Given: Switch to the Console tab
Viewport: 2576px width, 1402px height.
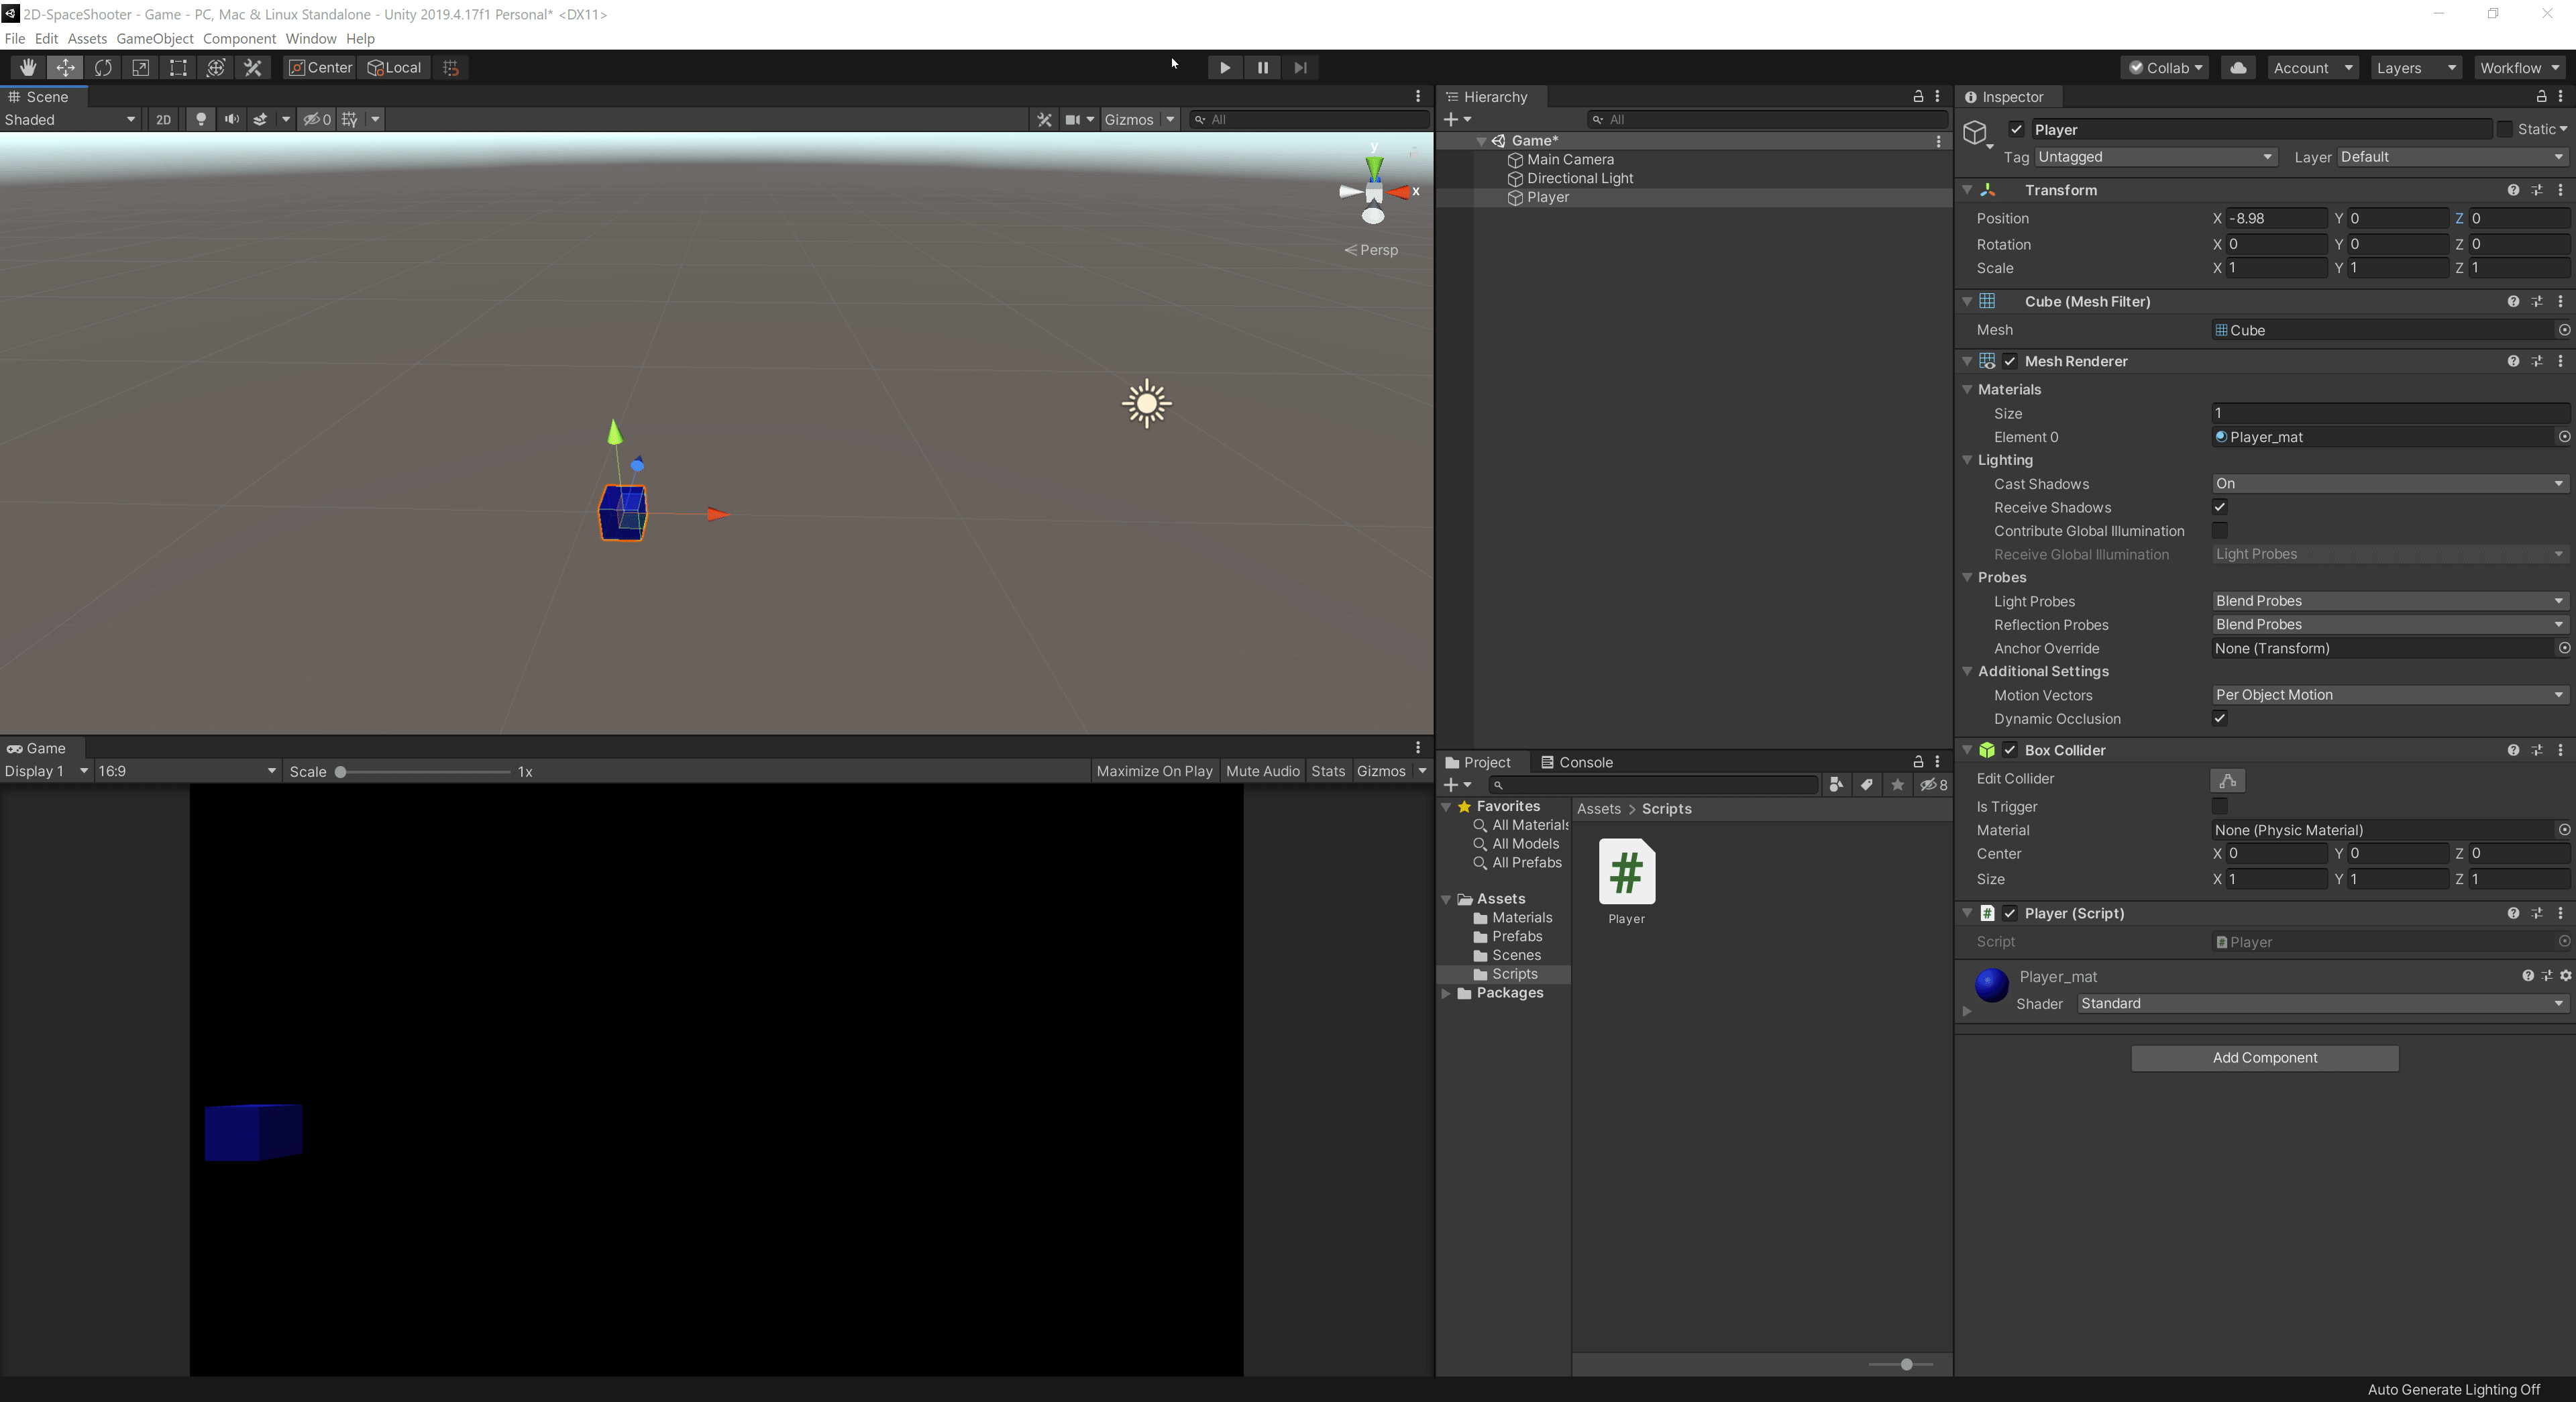Looking at the screenshot, I should point(1577,762).
